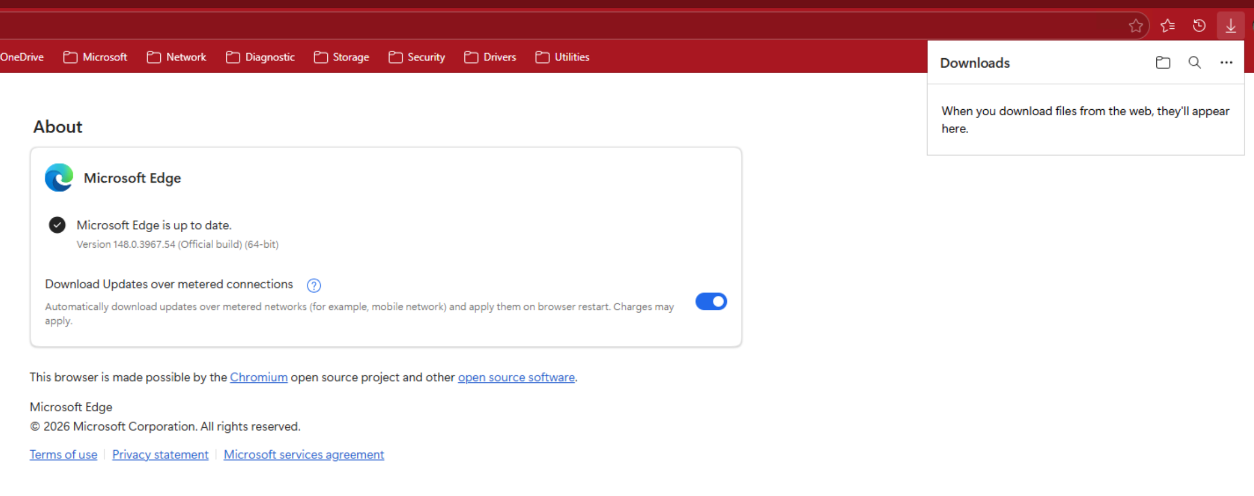The height and width of the screenshot is (496, 1254).
Task: Click the Microsoft Edge logo
Action: [x=59, y=178]
